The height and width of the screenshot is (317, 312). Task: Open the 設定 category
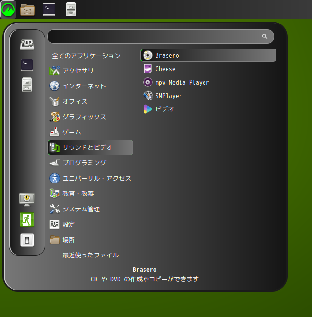[x=91, y=224]
